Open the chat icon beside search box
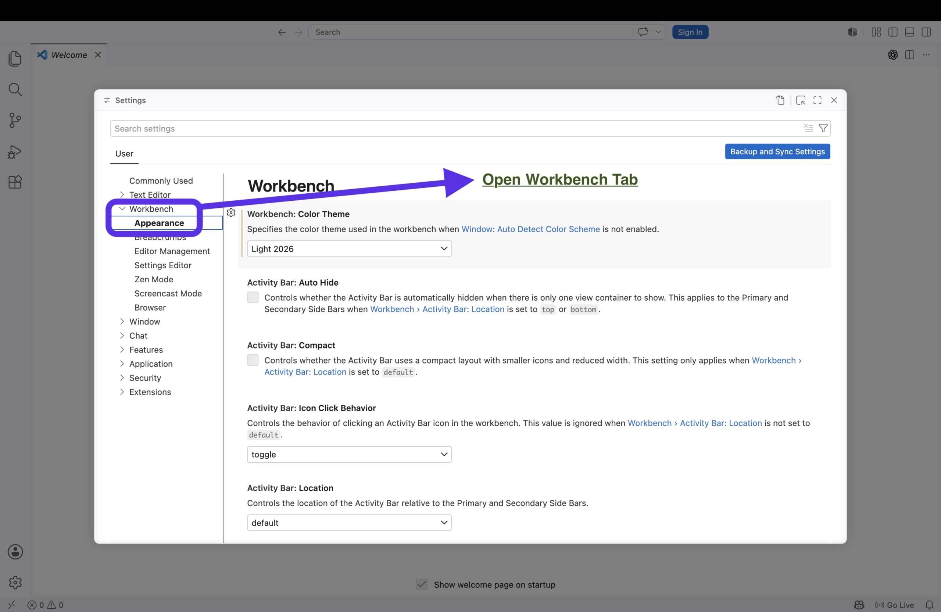 point(643,32)
